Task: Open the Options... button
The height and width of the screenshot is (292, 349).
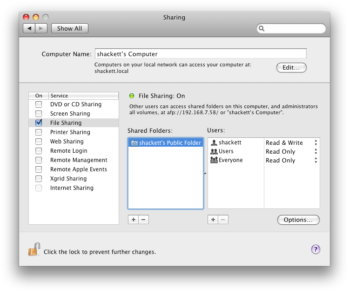Action: 298,220
